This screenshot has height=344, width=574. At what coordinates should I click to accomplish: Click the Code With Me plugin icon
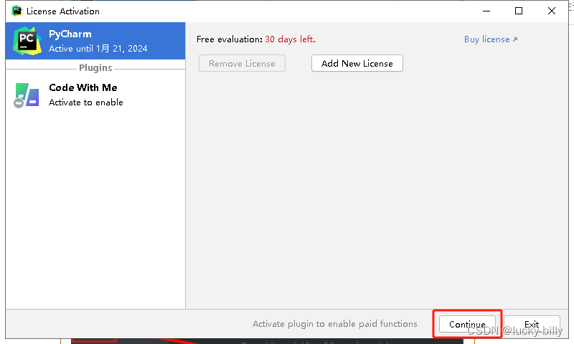point(27,95)
